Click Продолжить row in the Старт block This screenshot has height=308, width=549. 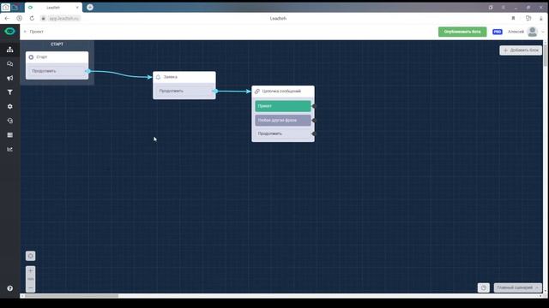pyautogui.click(x=57, y=71)
